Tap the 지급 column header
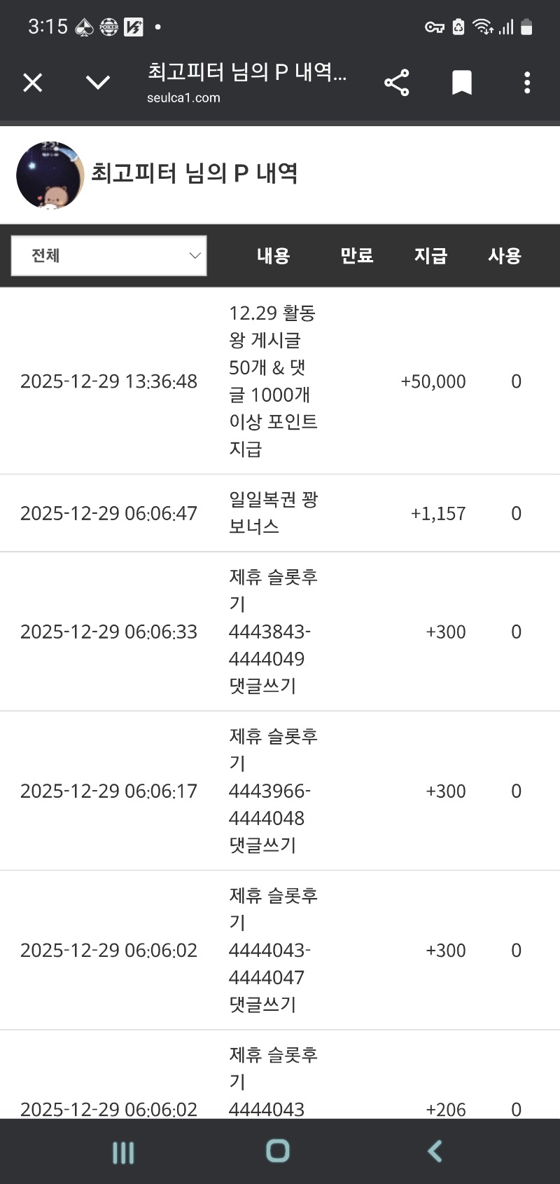The image size is (560, 1184). pos(430,256)
